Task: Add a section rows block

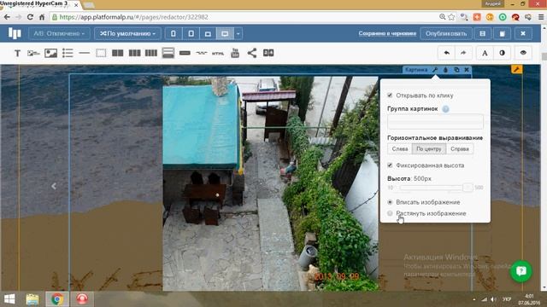Action: pos(168,53)
